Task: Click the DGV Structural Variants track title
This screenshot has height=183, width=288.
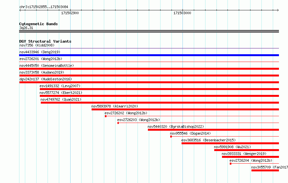Action: (x=45, y=41)
